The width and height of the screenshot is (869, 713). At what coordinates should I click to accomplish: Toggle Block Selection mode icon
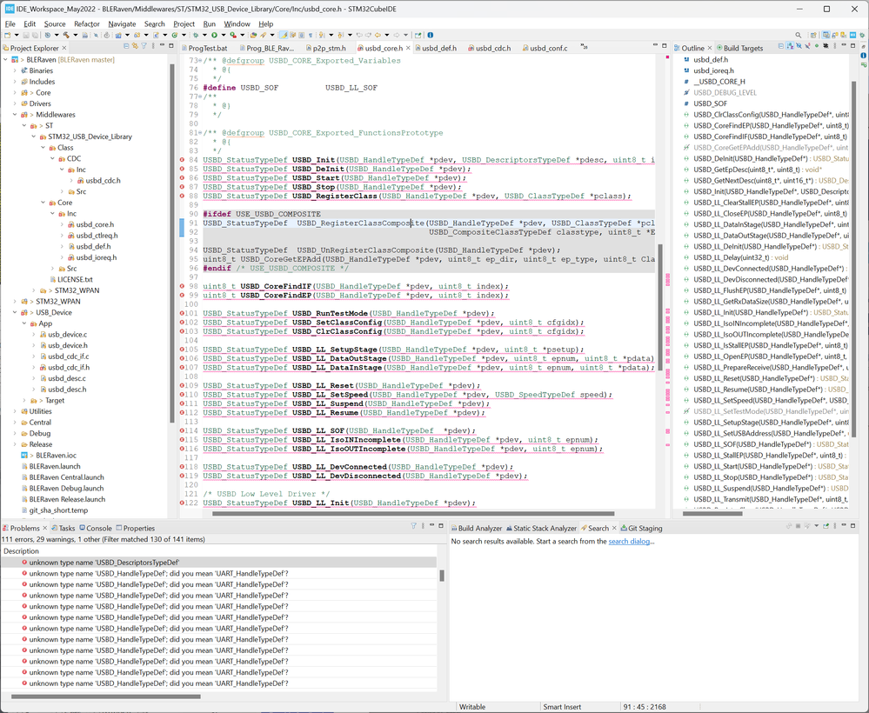pos(301,35)
